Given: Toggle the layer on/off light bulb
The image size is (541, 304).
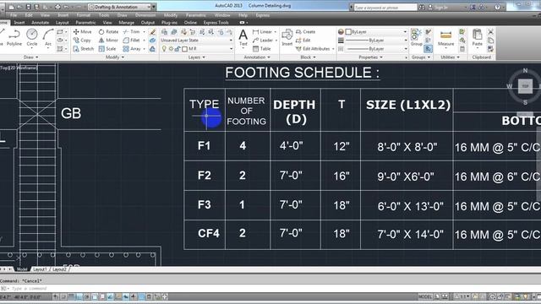Looking at the screenshot, I should point(165,49).
